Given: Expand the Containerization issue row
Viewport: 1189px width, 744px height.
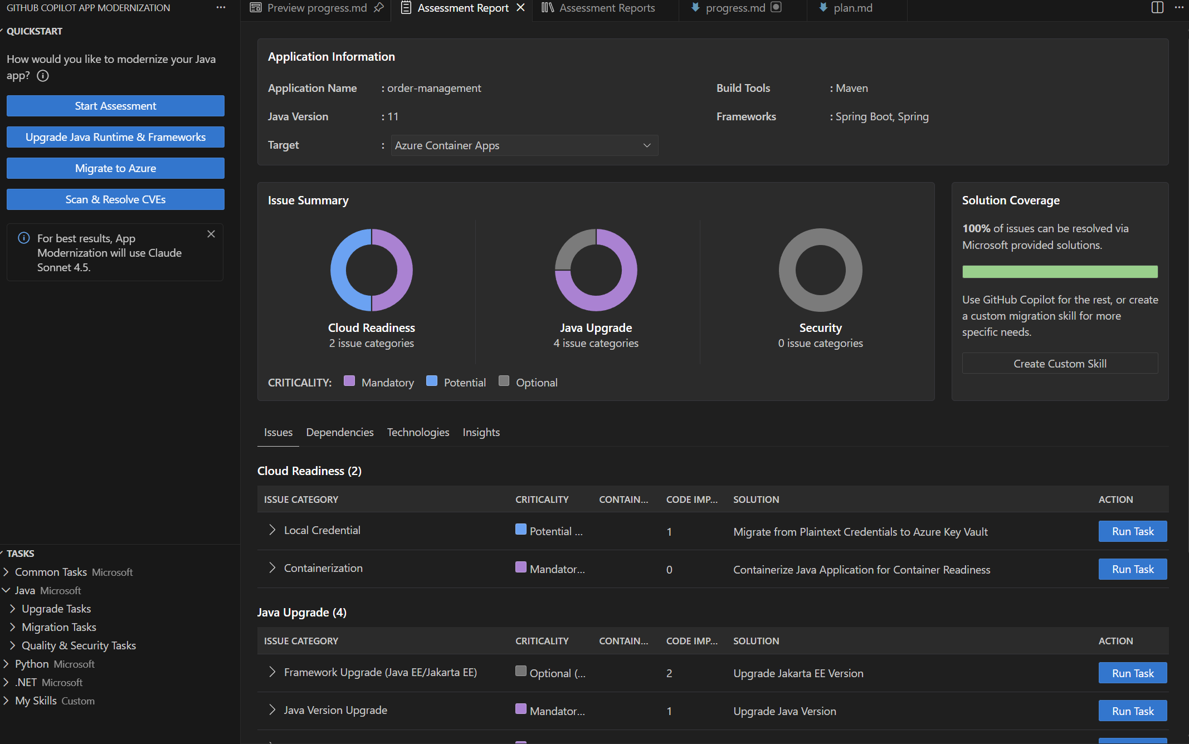Looking at the screenshot, I should pyautogui.click(x=272, y=568).
